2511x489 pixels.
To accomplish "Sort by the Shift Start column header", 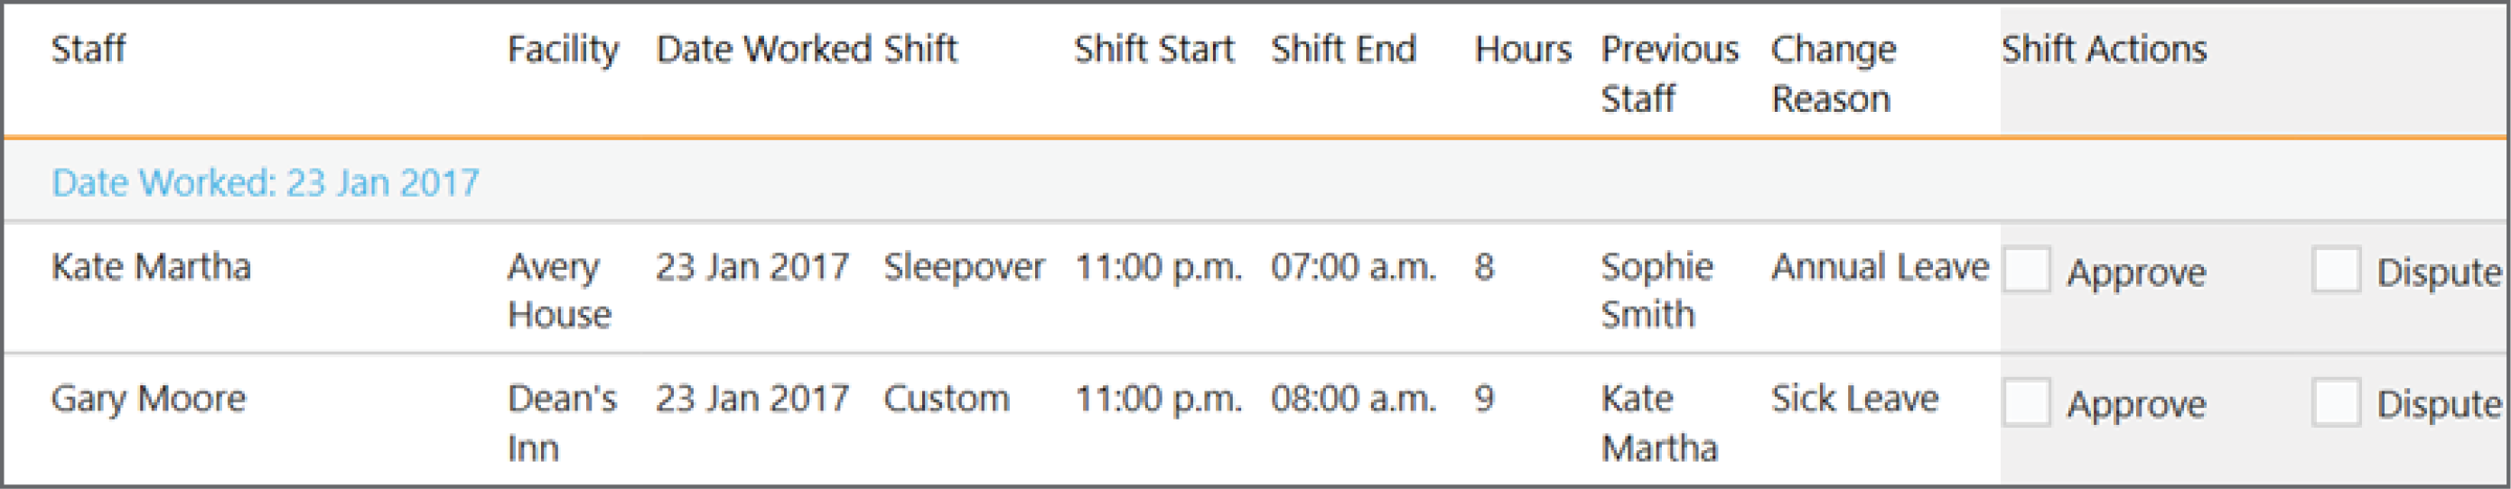I will click(x=1154, y=49).
